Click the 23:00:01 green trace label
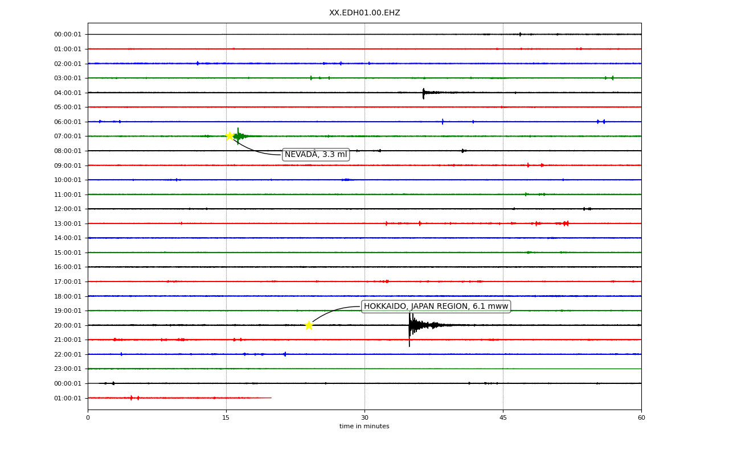The width and height of the screenshot is (729, 455). (x=68, y=369)
